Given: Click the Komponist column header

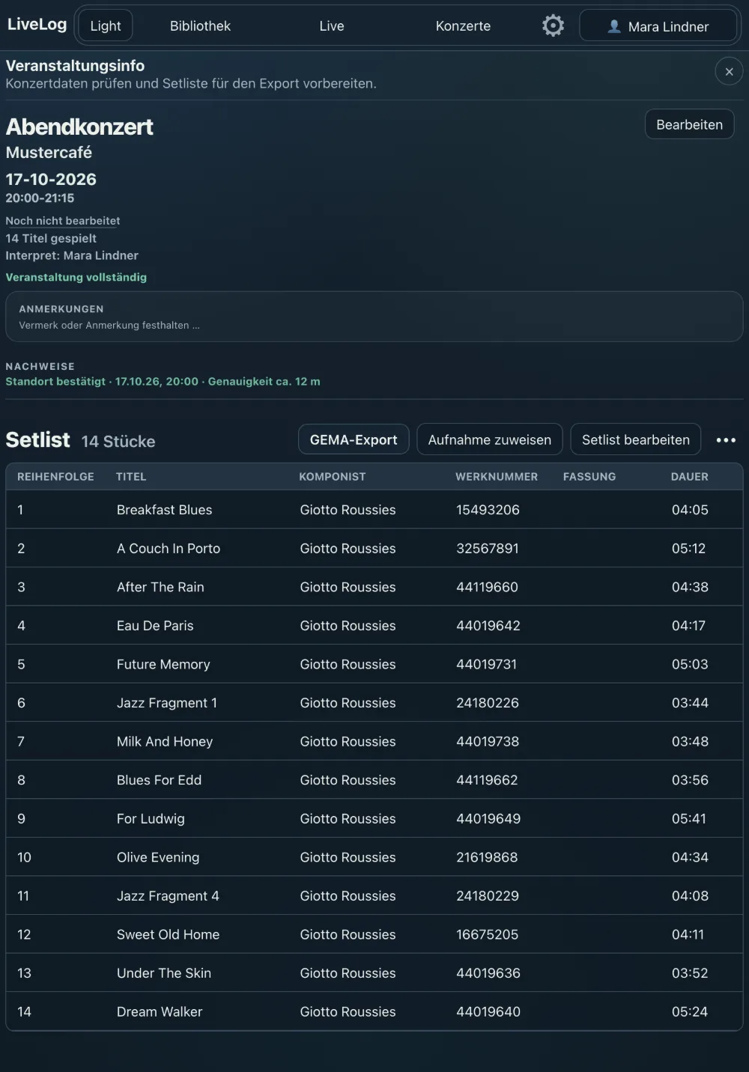Looking at the screenshot, I should click(x=333, y=477).
